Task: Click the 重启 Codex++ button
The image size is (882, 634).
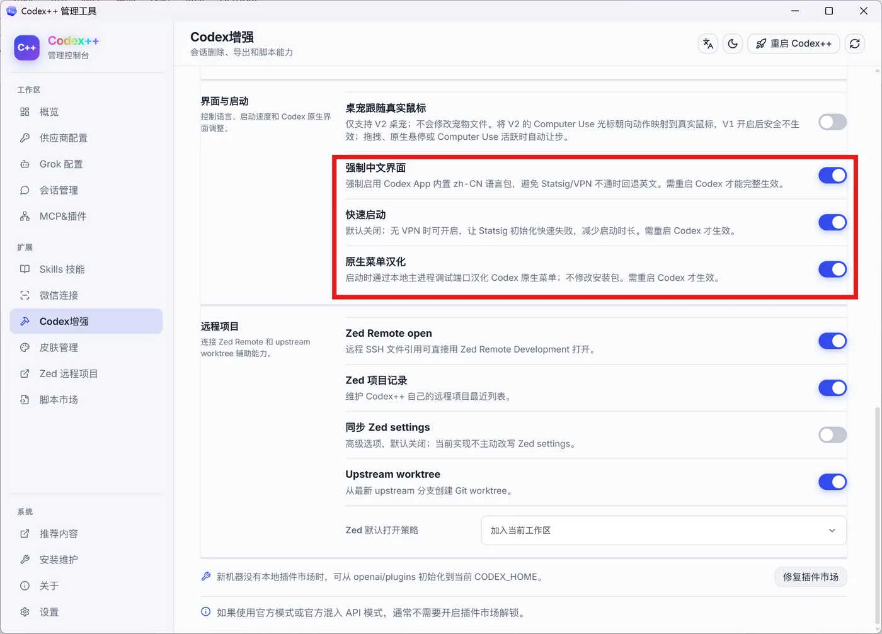Action: click(x=793, y=43)
